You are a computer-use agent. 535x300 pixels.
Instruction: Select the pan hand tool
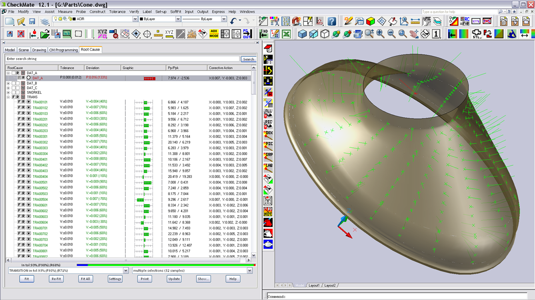tap(414, 34)
